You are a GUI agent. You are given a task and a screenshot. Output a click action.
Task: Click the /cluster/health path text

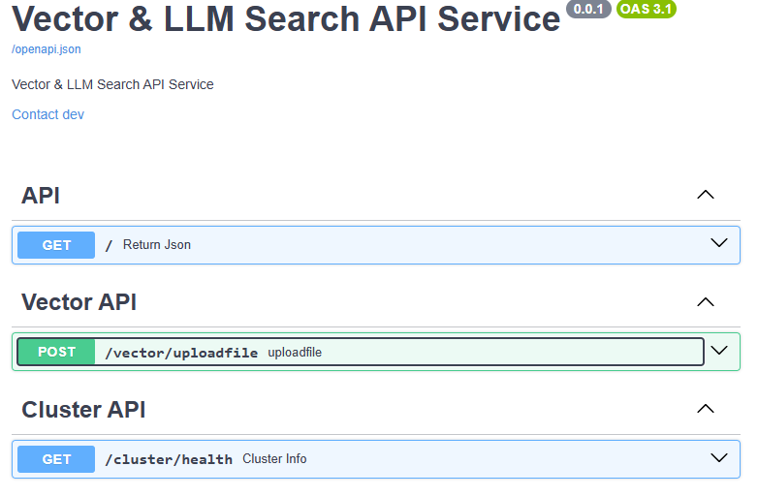point(169,459)
